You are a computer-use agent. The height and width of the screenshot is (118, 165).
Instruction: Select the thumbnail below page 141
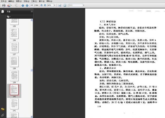pyautogui.click(x=14, y=115)
